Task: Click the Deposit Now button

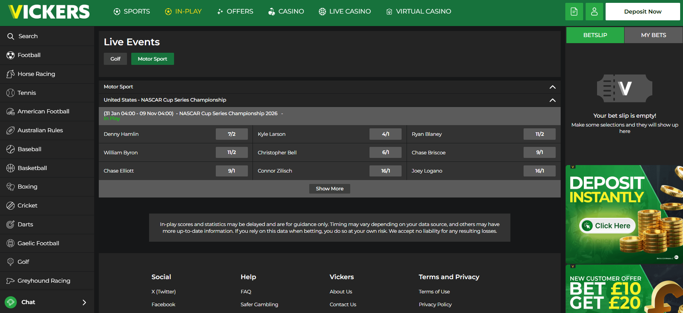Action: 643,12
